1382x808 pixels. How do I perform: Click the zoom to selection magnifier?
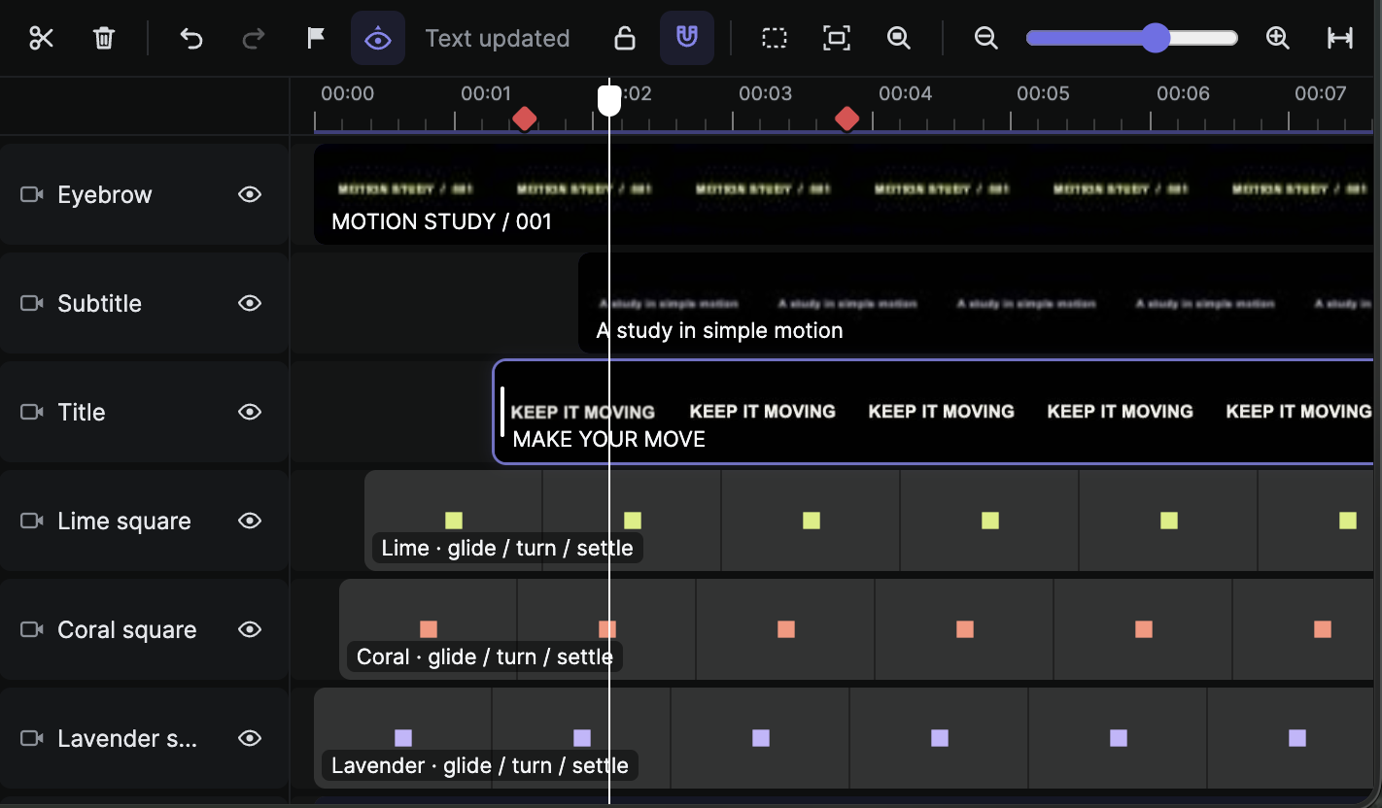(899, 38)
